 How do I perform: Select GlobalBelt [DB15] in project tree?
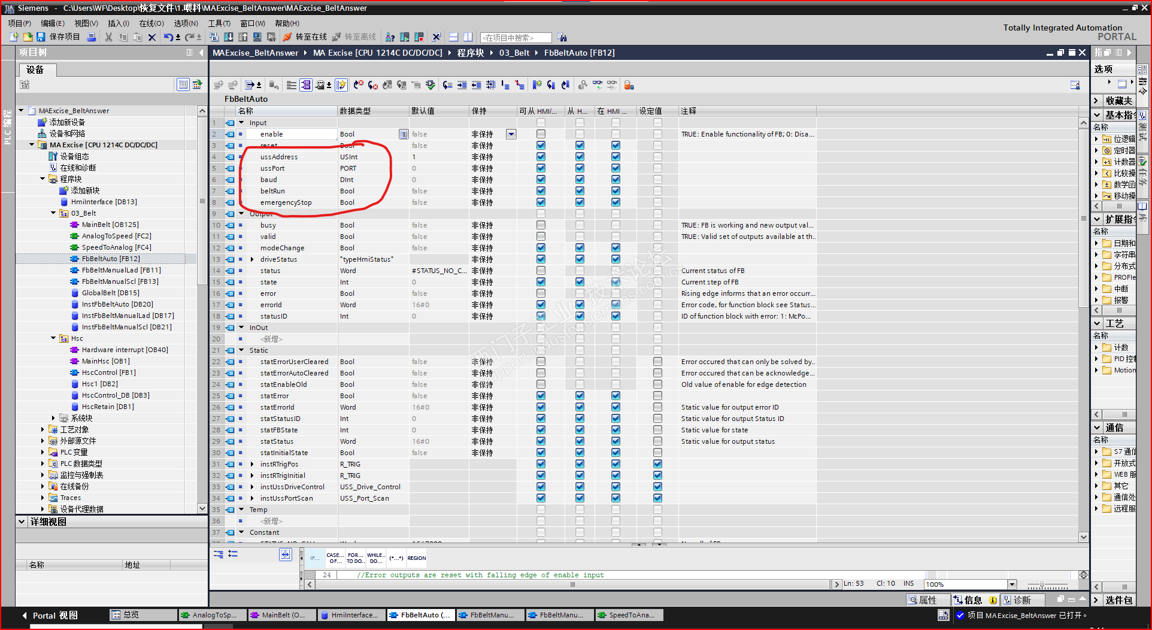click(111, 293)
